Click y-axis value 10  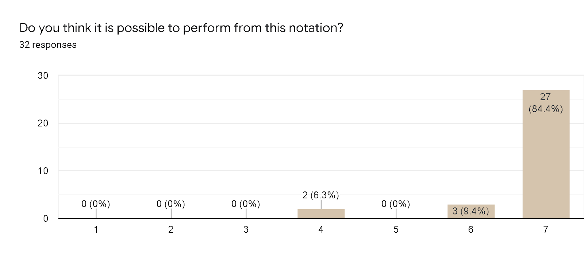coord(43,171)
